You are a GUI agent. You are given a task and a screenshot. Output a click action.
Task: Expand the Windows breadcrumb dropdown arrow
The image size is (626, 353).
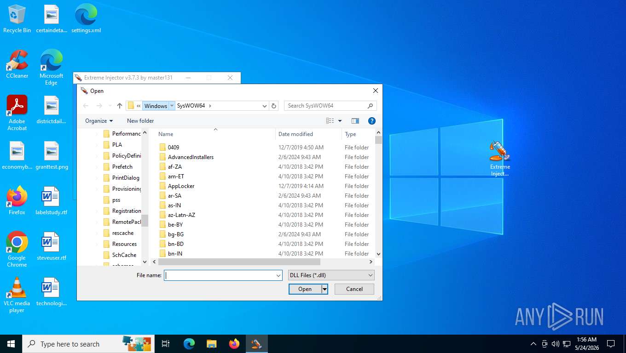tap(172, 106)
